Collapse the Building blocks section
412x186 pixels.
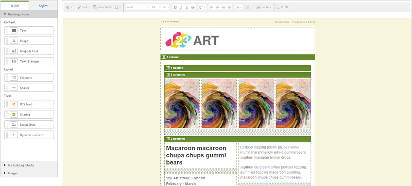(29, 14)
